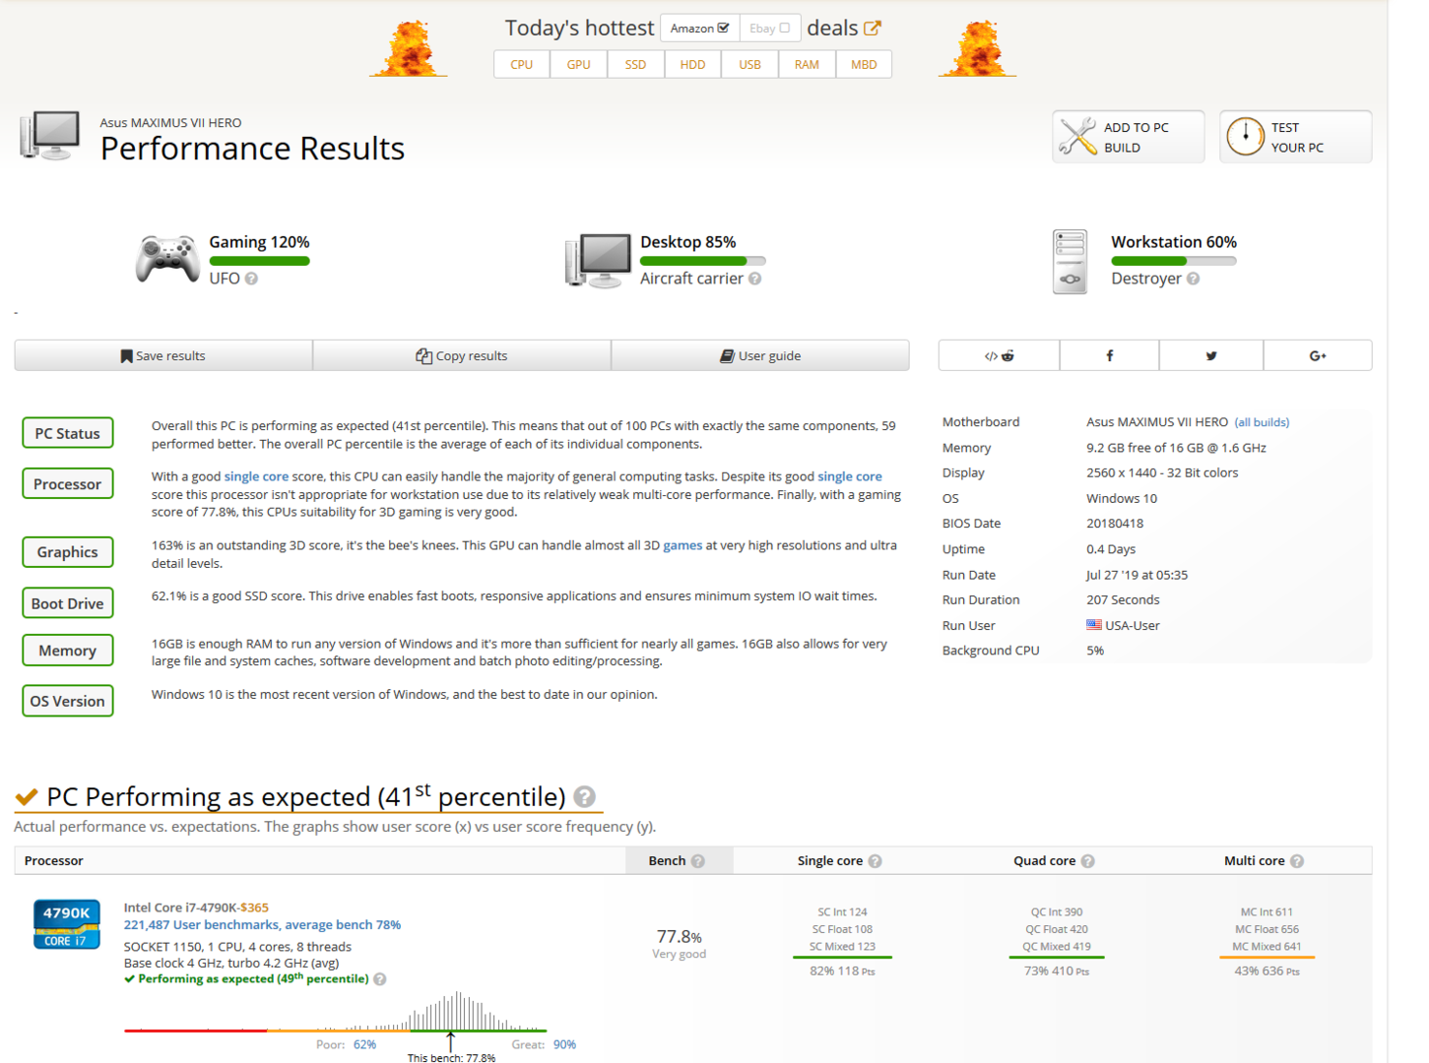
Task: Click the PC icon beside Performance Results
Action: click(49, 136)
